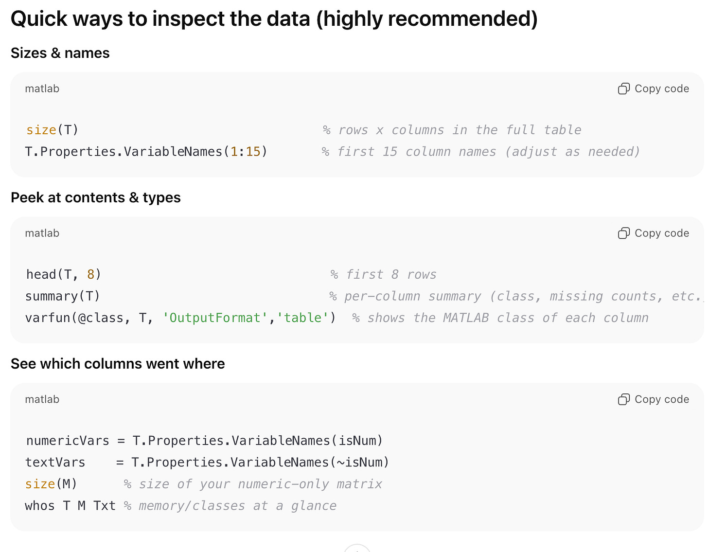
Task: Click the copy icon in Sizes & names block
Action: coord(623,89)
